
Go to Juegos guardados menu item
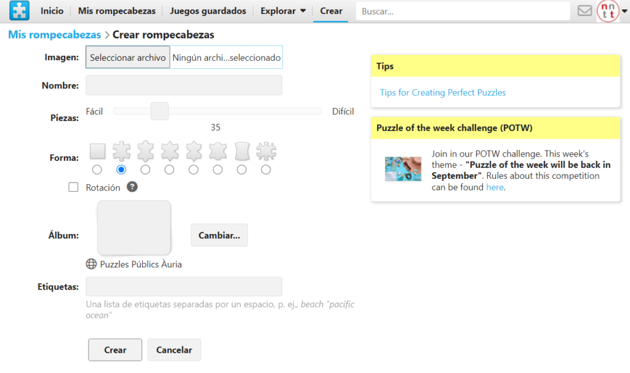click(x=208, y=11)
